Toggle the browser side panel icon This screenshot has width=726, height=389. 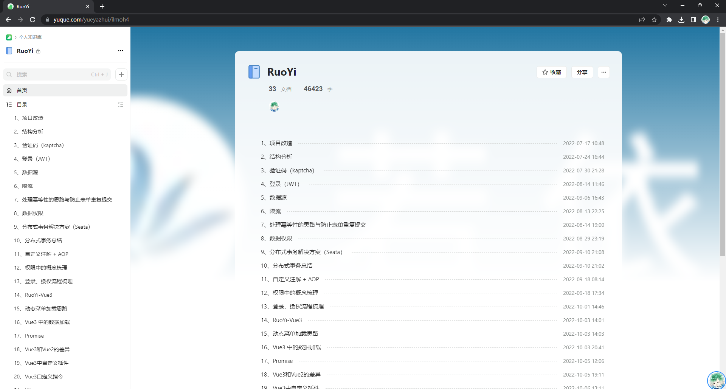(x=693, y=20)
